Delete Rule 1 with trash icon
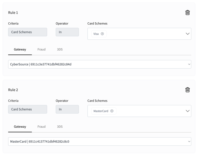The height and width of the screenshot is (156, 198). click(x=187, y=12)
